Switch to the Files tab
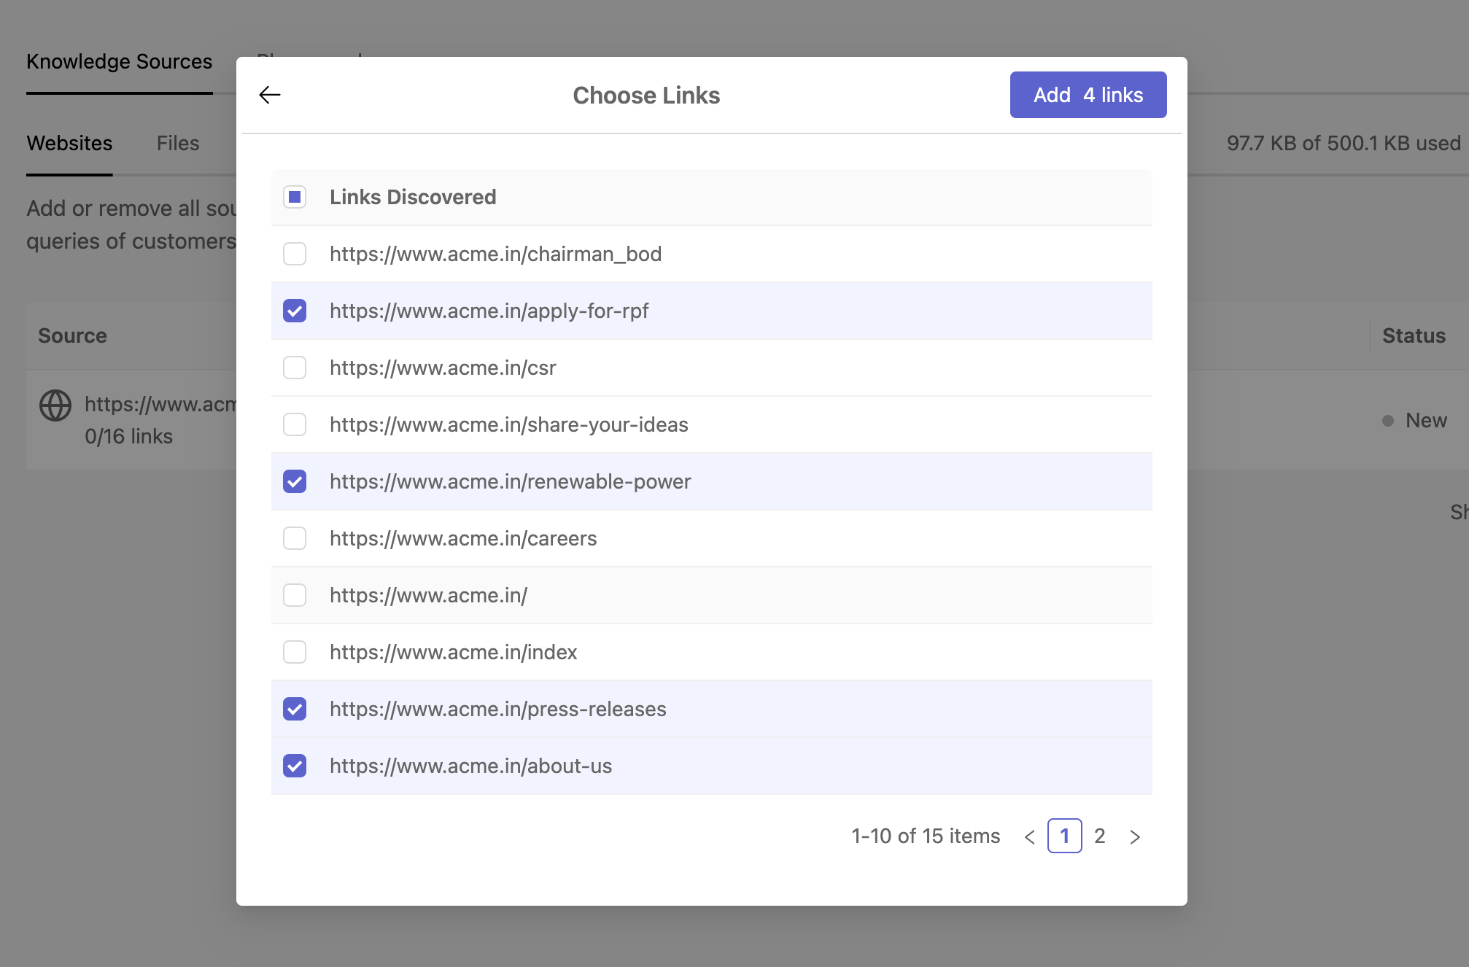Viewport: 1469px width, 967px height. [177, 143]
